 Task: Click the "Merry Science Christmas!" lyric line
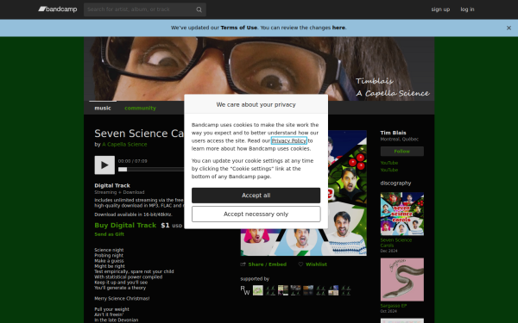coord(122,299)
